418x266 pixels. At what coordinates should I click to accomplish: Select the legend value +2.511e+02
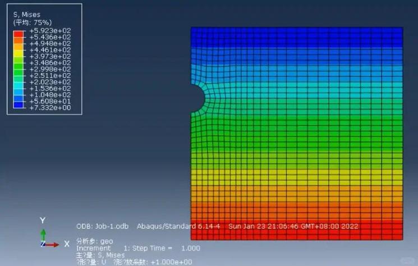(50, 75)
